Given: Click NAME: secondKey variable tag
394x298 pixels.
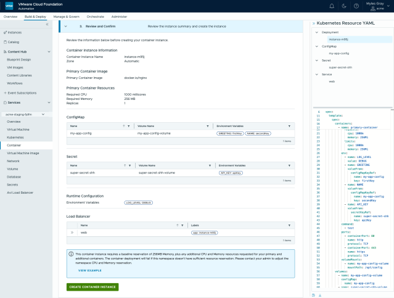Looking at the screenshot, I should 258,133.
